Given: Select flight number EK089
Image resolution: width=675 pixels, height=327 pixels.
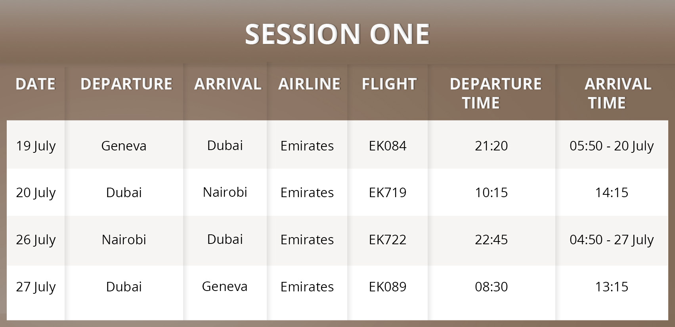Looking at the screenshot, I should click(388, 287).
